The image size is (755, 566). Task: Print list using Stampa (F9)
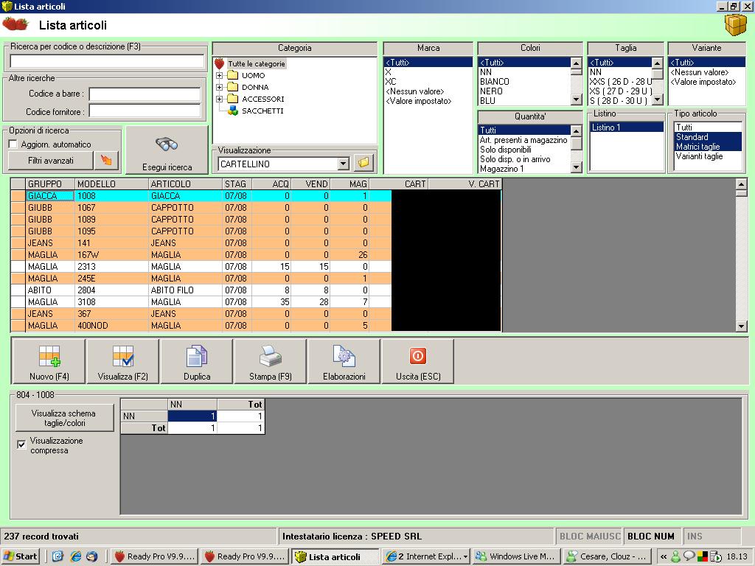point(271,361)
